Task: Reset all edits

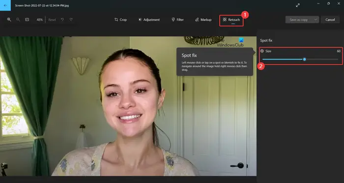Action: pyautogui.click(x=52, y=20)
